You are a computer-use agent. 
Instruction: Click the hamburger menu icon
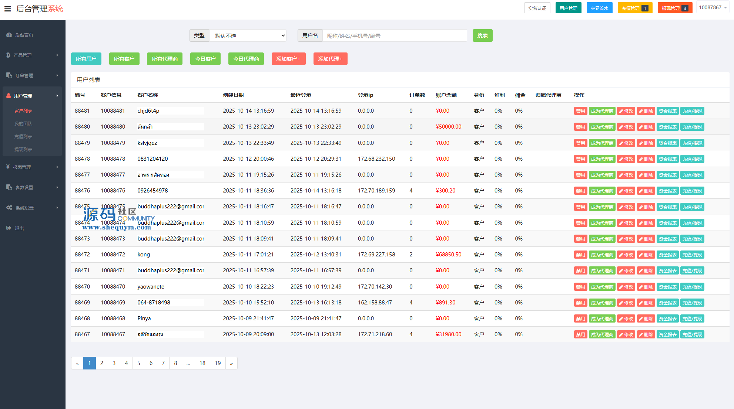click(x=7, y=8)
